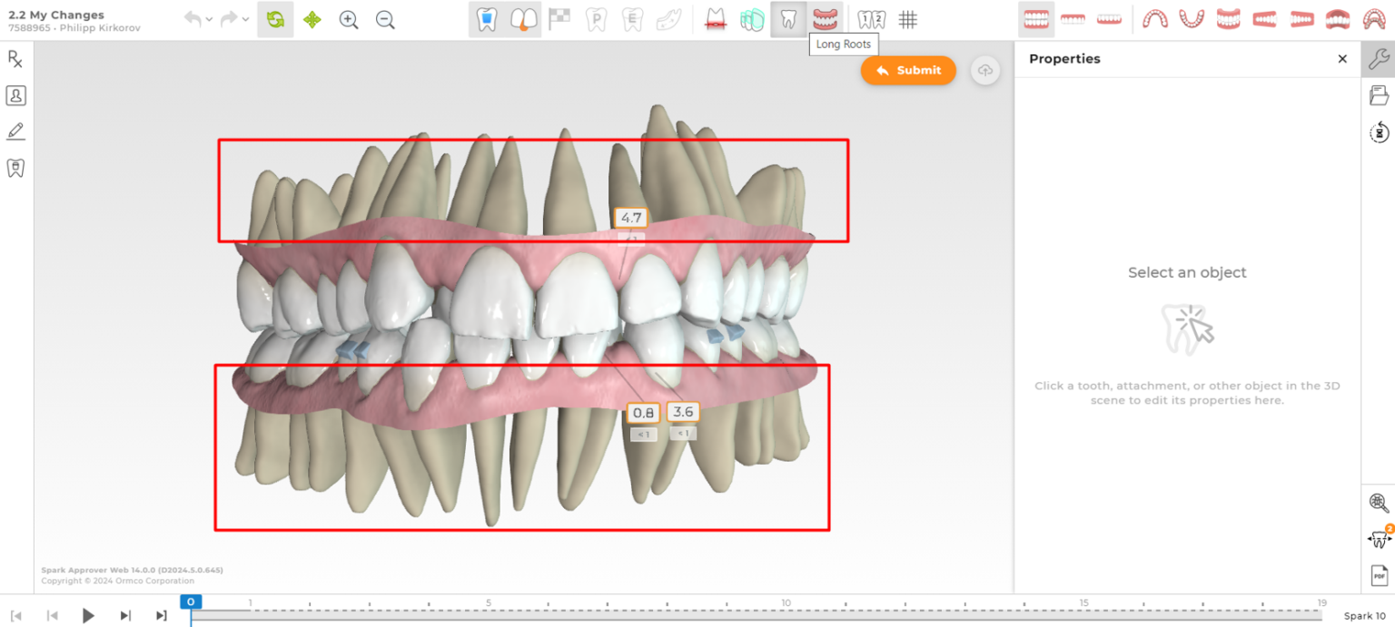Toggle the upper arch only view
1395x627 pixels.
tap(1073, 18)
